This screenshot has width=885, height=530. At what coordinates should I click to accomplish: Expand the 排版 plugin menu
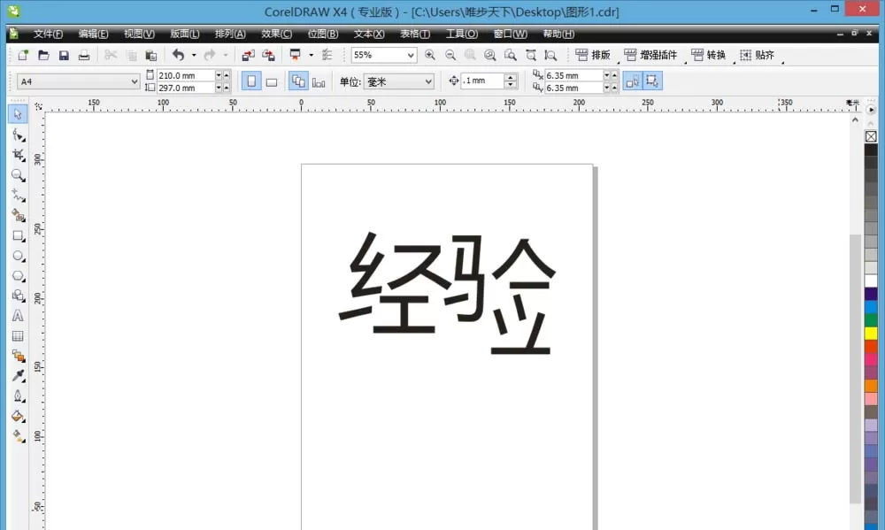593,55
